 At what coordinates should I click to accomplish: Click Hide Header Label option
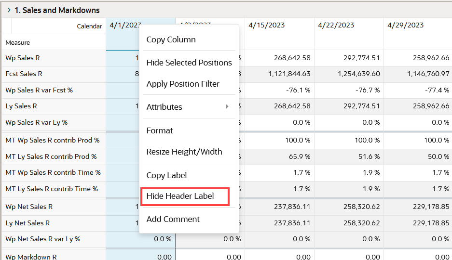click(180, 196)
